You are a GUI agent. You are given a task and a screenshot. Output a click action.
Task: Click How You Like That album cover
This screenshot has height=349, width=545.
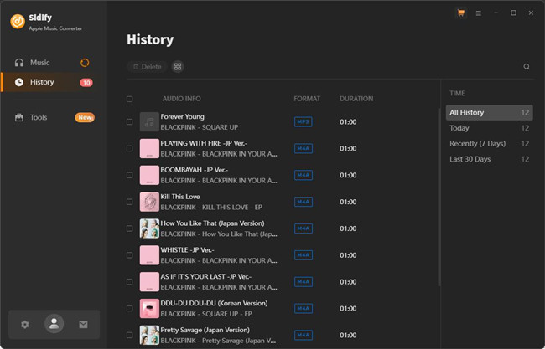click(149, 228)
